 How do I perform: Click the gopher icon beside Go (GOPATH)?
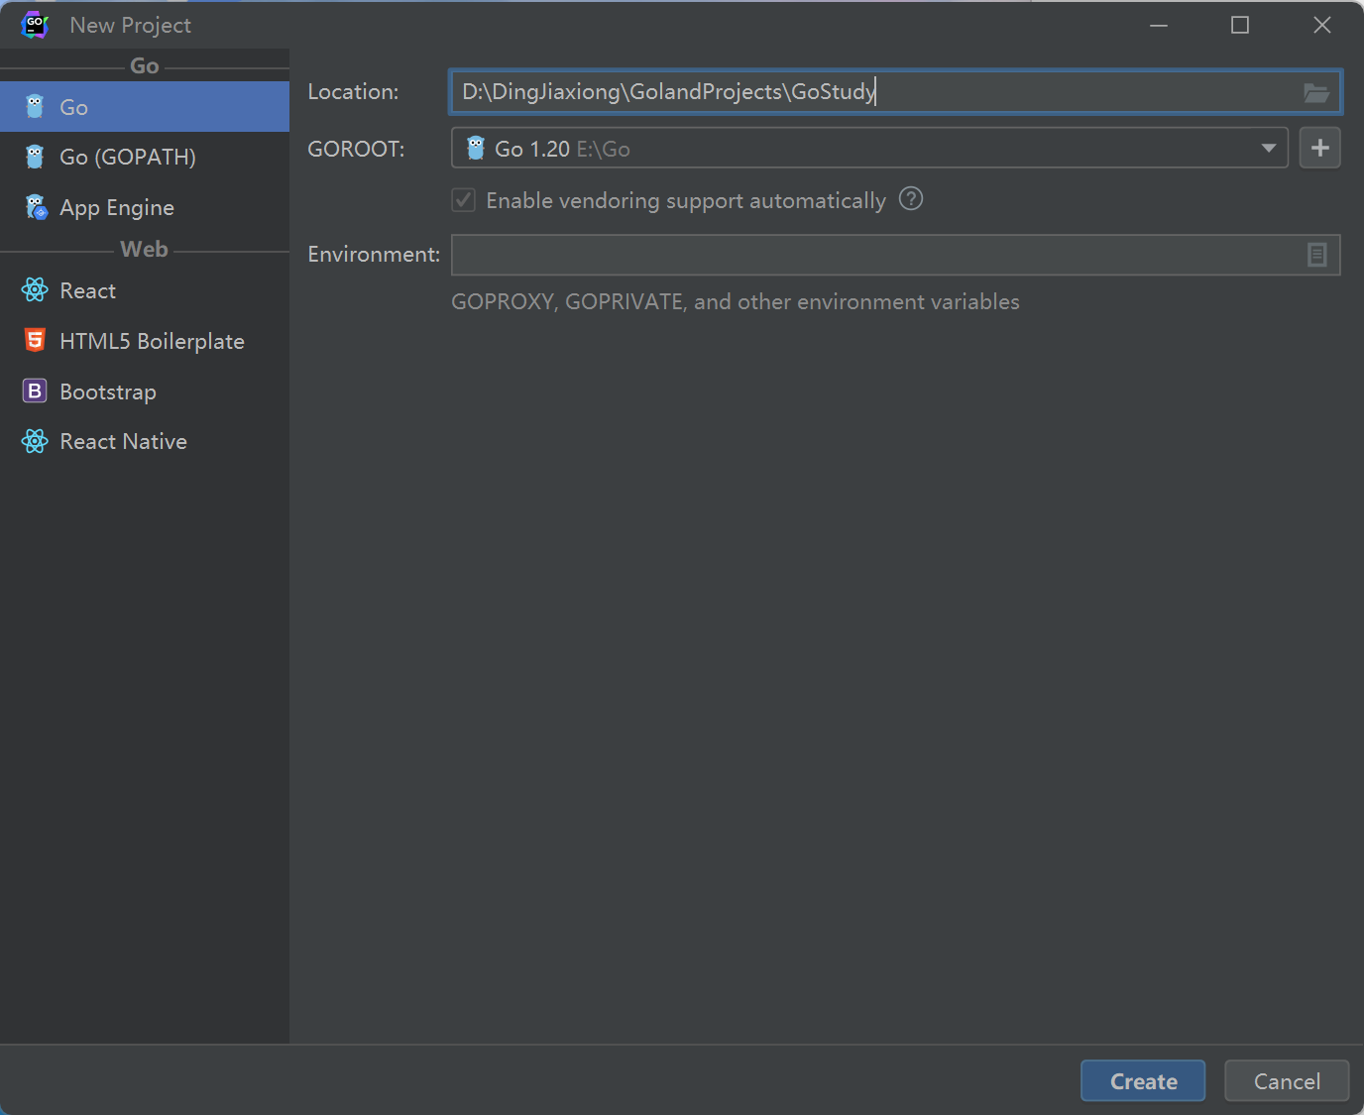35,157
